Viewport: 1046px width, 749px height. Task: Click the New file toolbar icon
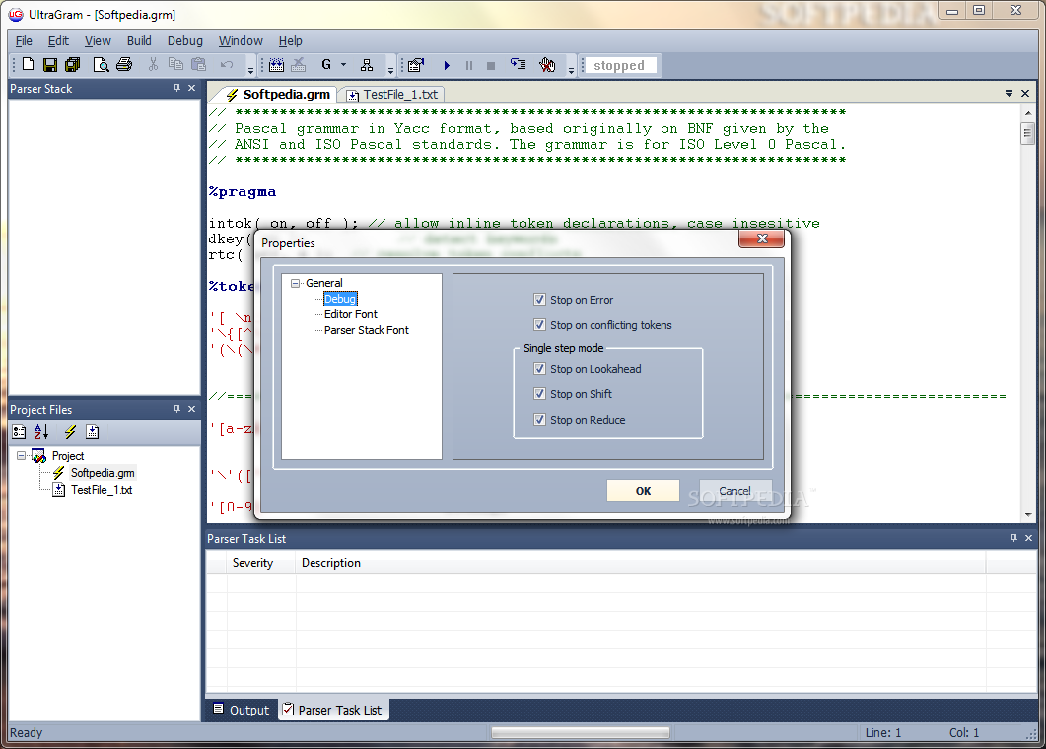[28, 65]
